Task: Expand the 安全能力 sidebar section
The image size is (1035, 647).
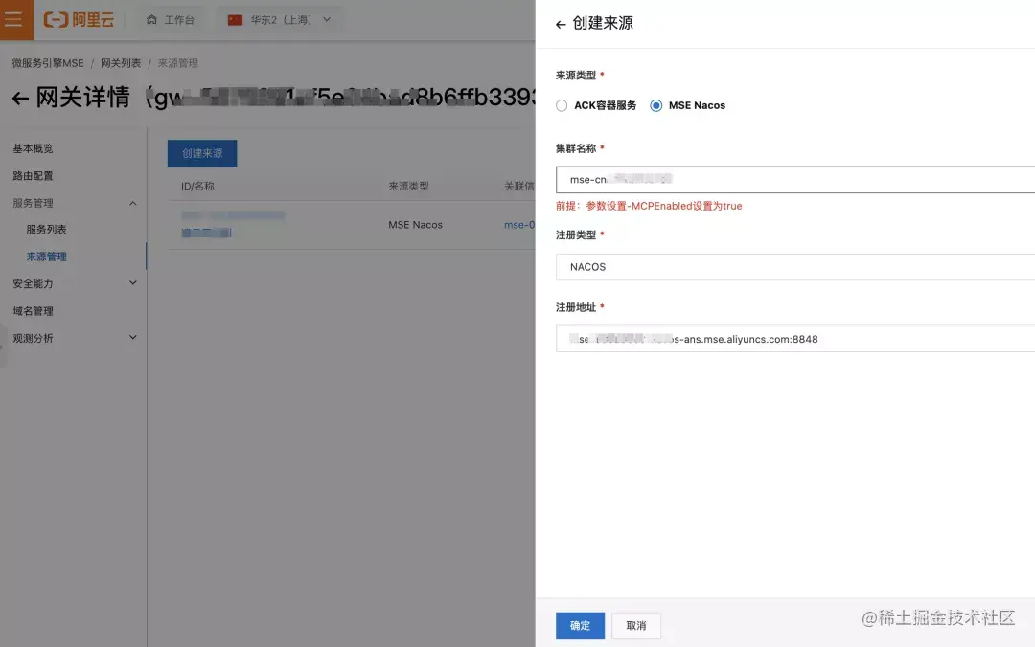Action: click(132, 283)
